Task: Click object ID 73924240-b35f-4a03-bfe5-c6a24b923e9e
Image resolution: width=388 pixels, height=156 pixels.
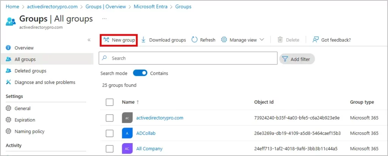Action: [297, 118]
